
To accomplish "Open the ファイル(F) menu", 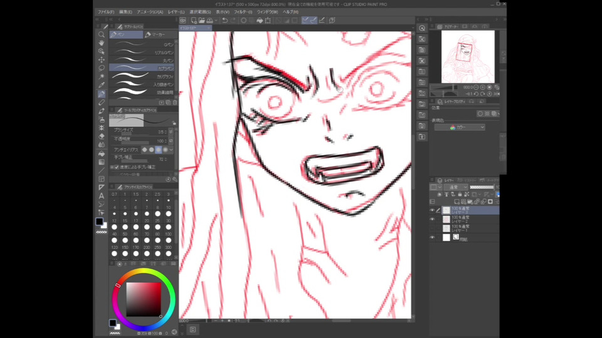I will tap(106, 12).
